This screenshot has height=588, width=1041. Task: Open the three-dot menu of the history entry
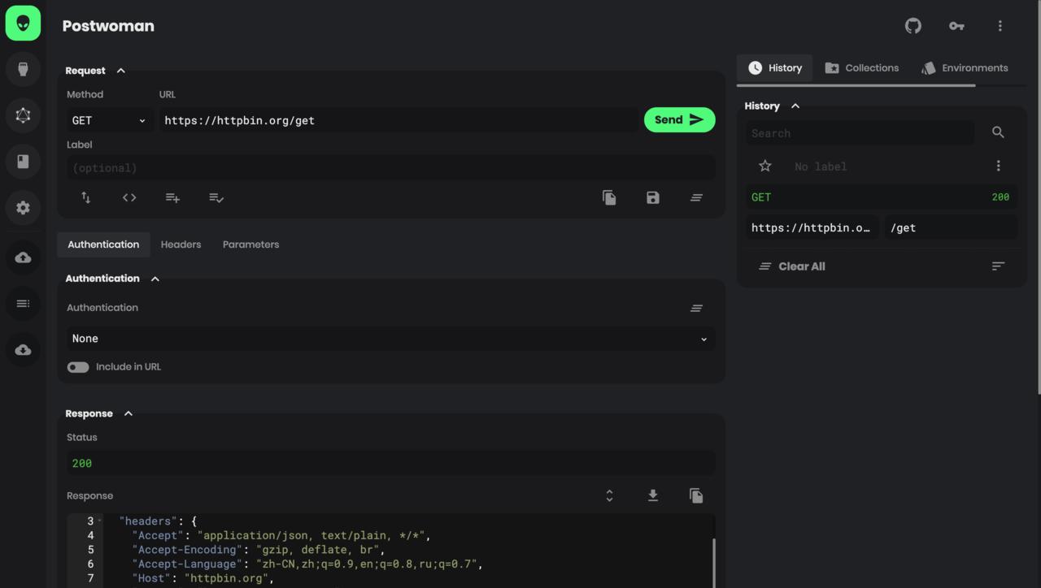[x=998, y=166]
